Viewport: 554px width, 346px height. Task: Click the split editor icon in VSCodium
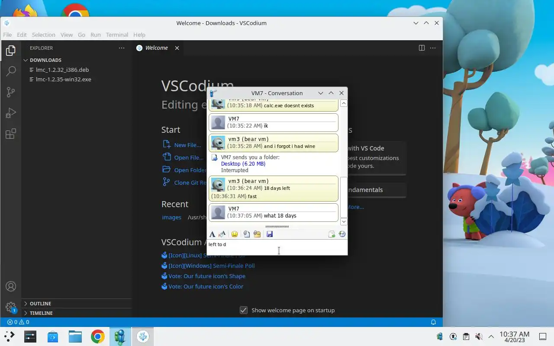422,48
